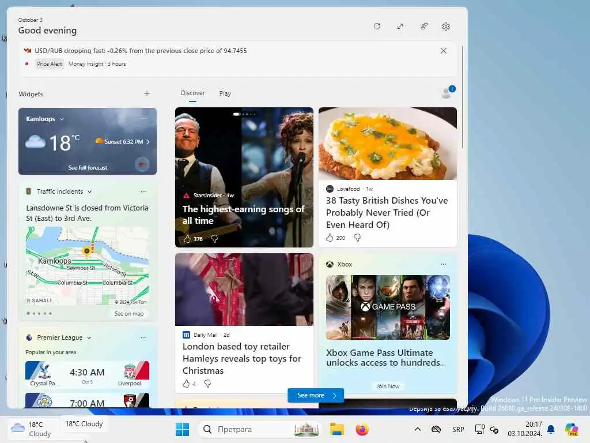
Task: Click Lansdowne St closure incident text
Action: tap(88, 213)
